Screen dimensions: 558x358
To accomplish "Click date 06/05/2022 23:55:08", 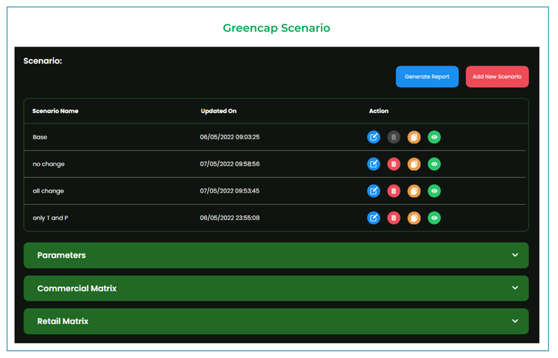I will pos(230,217).
